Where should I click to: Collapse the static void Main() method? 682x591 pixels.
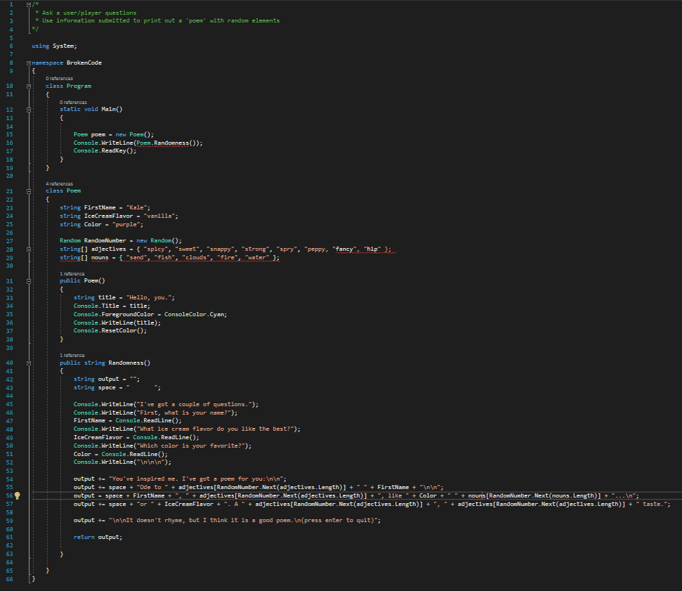coord(29,110)
